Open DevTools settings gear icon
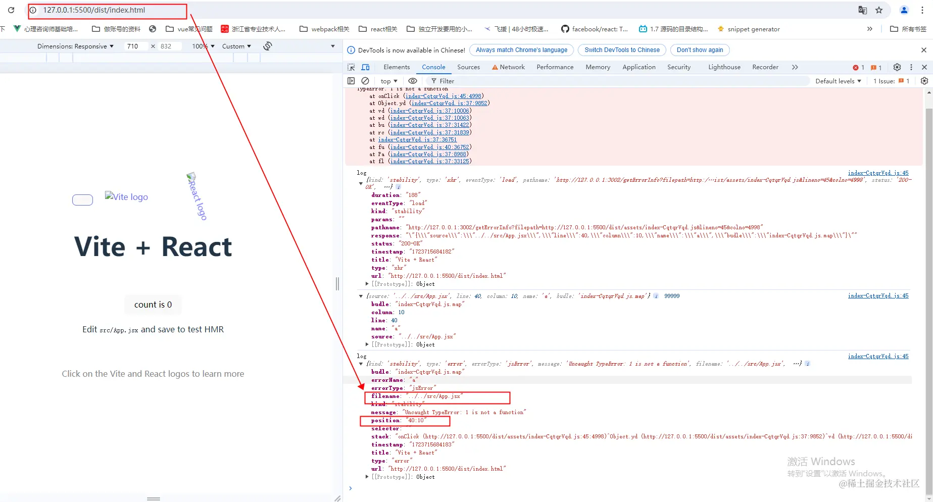The width and height of the screenshot is (933, 502). click(x=897, y=67)
